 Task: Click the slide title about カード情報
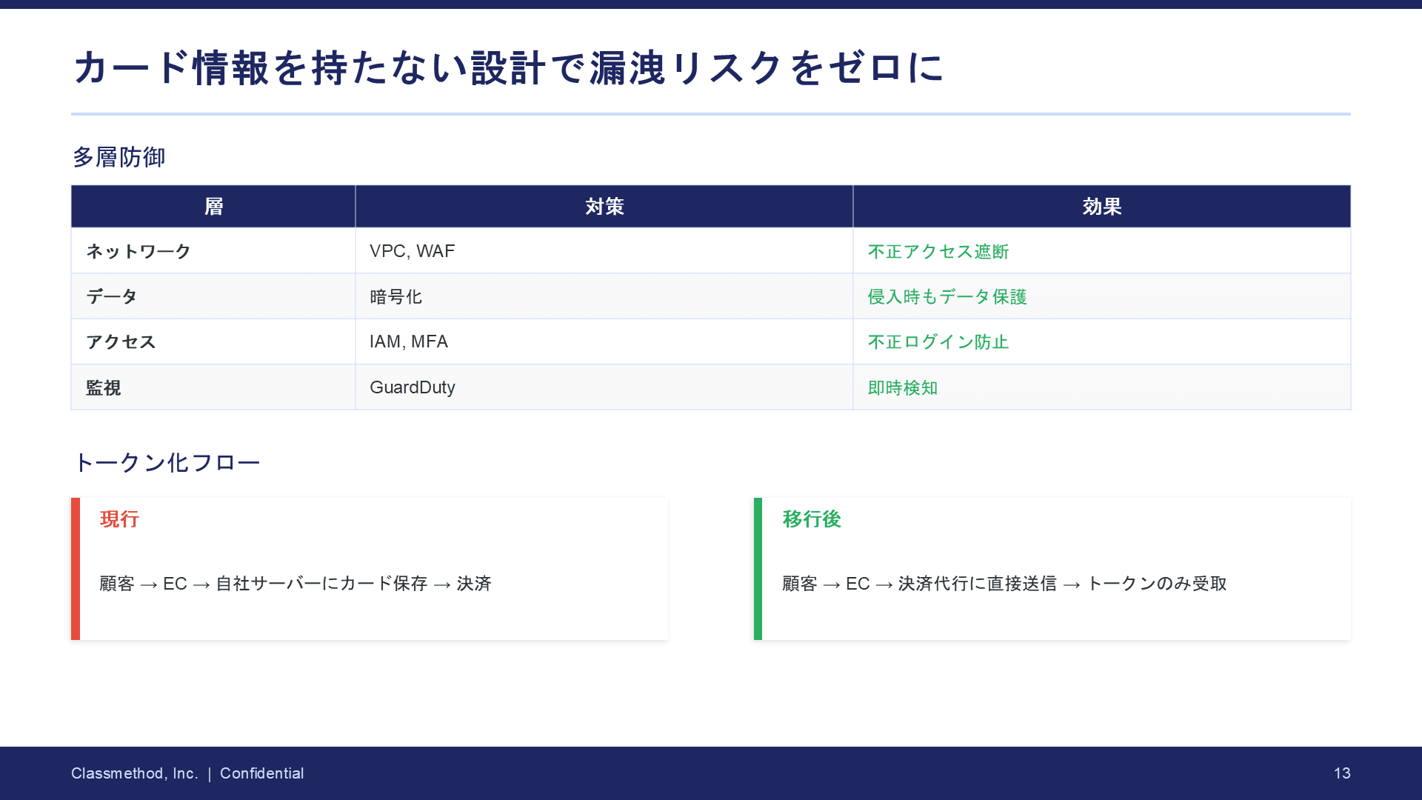coord(508,68)
